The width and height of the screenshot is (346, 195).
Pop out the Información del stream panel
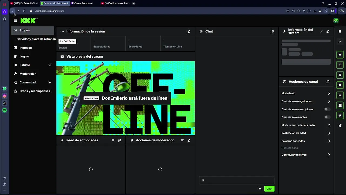click(328, 31)
